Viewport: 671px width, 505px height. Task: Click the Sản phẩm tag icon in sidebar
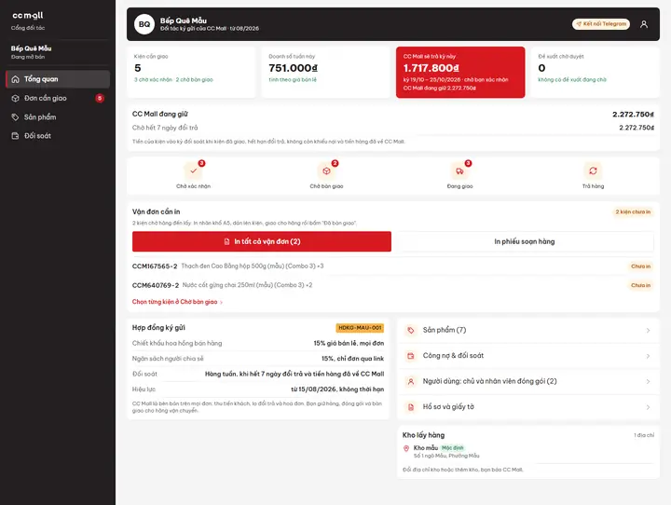click(16, 116)
